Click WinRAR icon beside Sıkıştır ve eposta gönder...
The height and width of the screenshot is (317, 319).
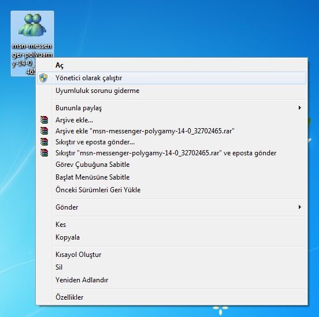click(44, 142)
